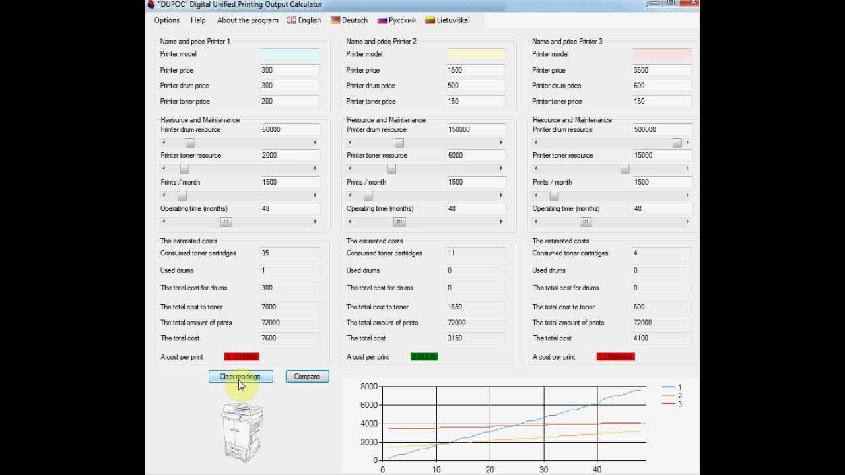The height and width of the screenshot is (475, 845).
Task: Click left arrow of Printer 3 drum resource scrollbar
Action: (537, 142)
